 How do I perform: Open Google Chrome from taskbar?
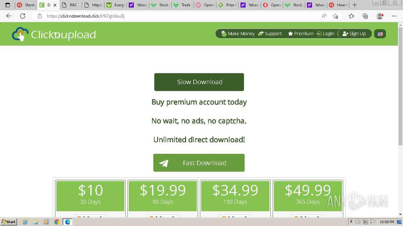[x=57, y=222]
